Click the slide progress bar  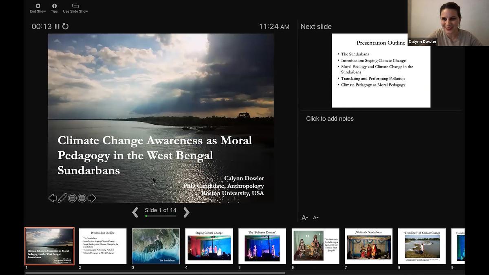[161, 216]
